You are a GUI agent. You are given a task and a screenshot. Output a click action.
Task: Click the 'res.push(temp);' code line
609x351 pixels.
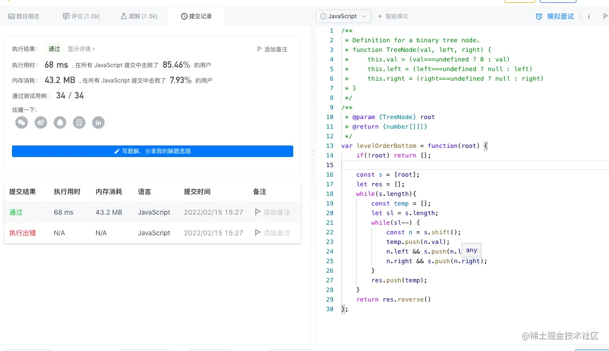point(399,280)
